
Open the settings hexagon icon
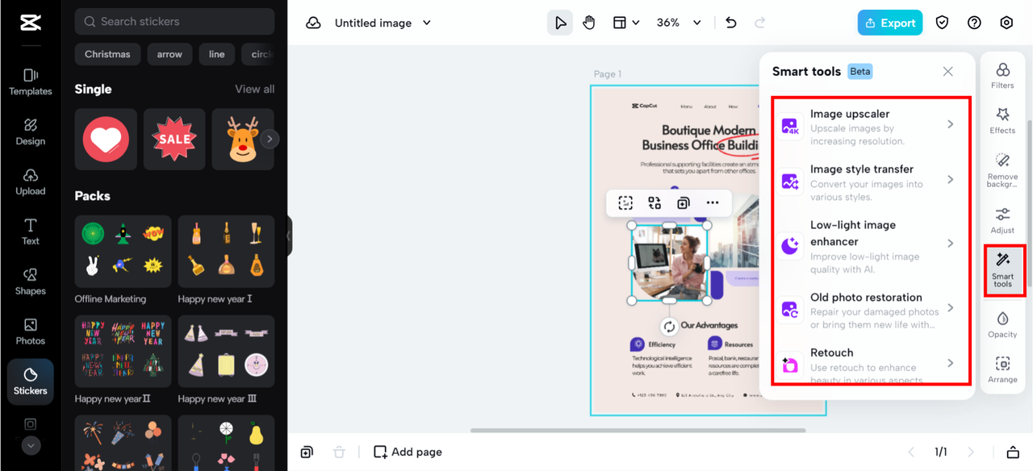(1006, 23)
